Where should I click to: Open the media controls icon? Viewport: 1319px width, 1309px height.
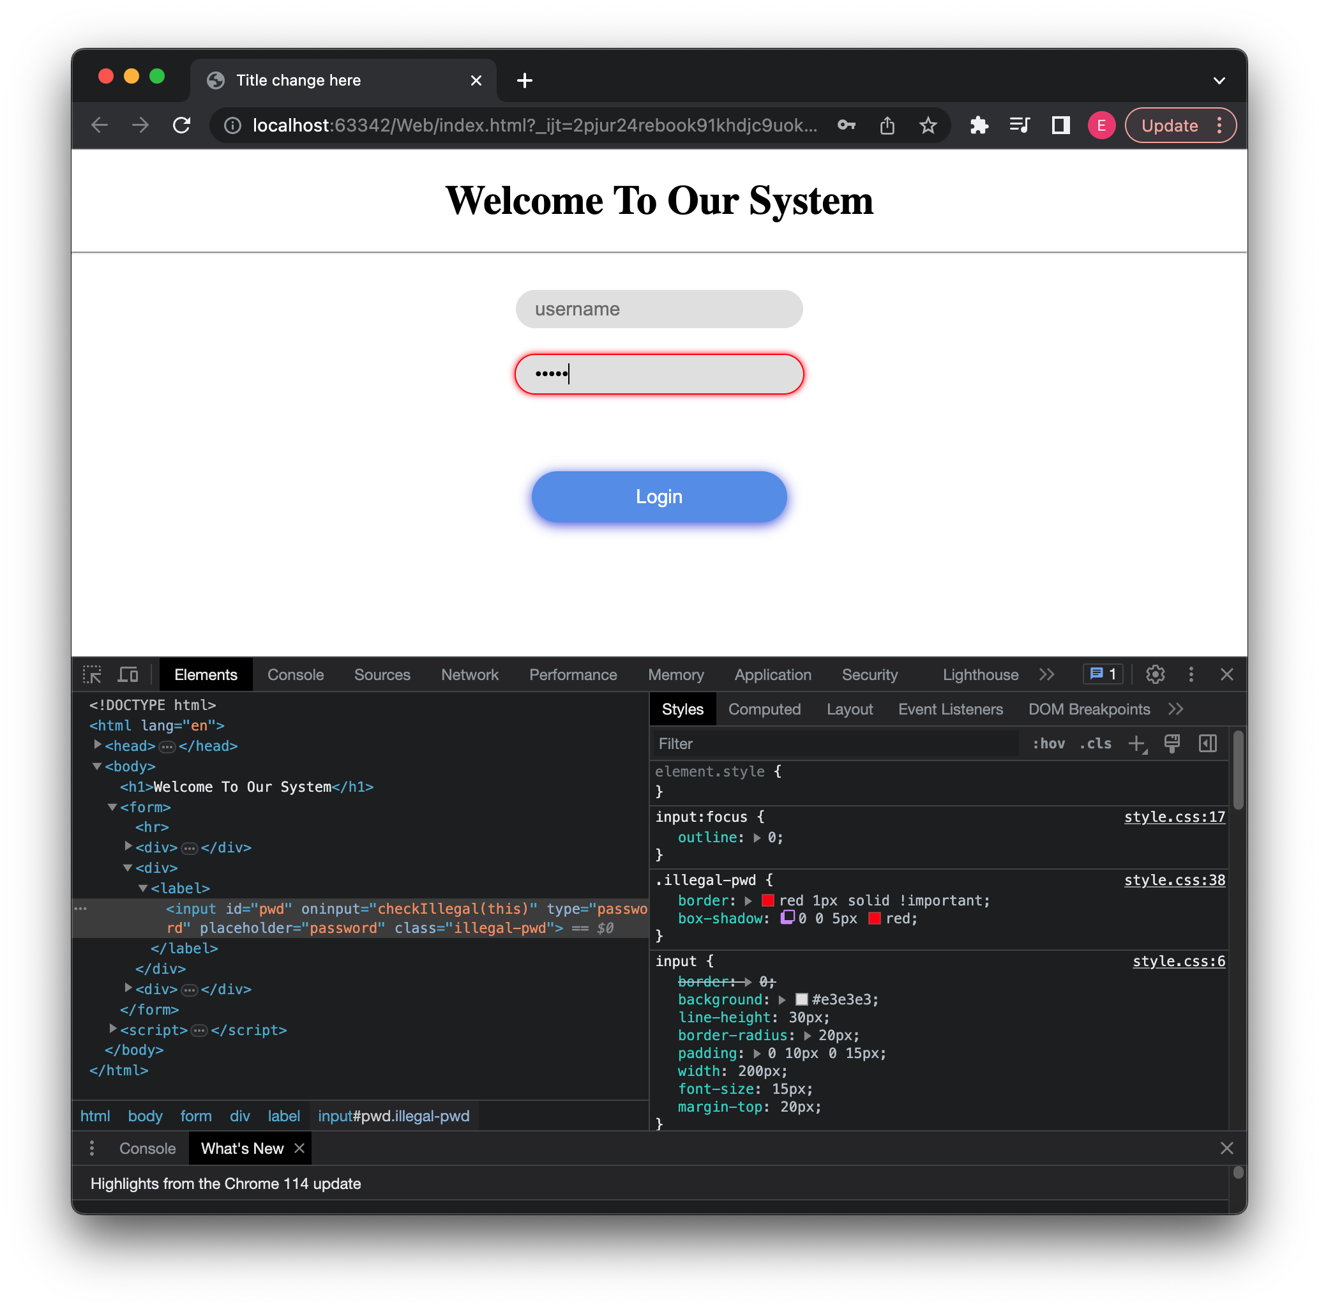(x=1020, y=125)
